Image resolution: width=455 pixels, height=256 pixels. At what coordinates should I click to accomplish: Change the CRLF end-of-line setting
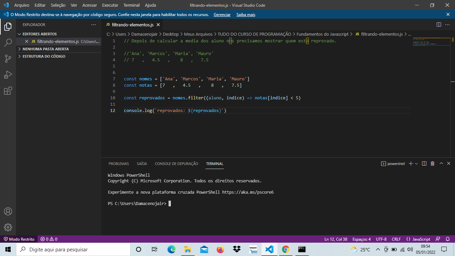coord(396,239)
